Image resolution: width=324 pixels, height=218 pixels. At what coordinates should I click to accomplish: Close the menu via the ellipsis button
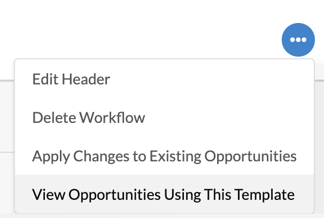(x=298, y=40)
